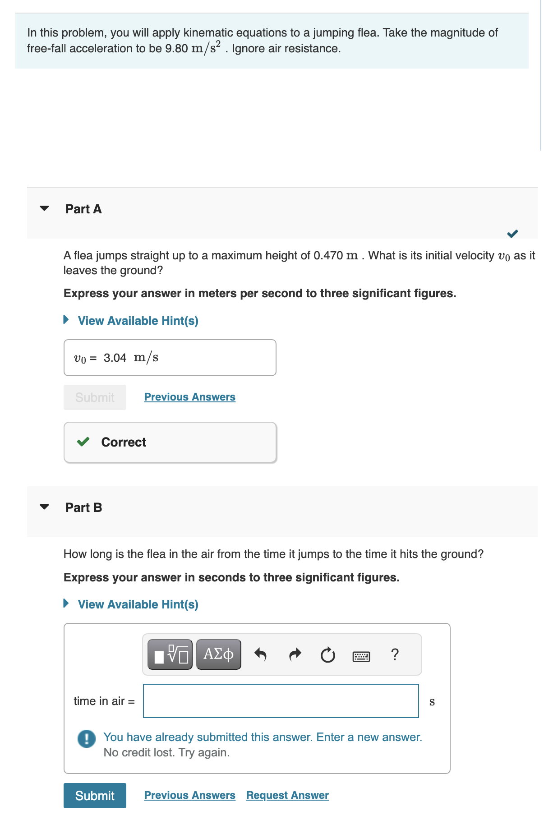
Task: Expand View Available Hint(s) for Part A
Action: pyautogui.click(x=138, y=320)
